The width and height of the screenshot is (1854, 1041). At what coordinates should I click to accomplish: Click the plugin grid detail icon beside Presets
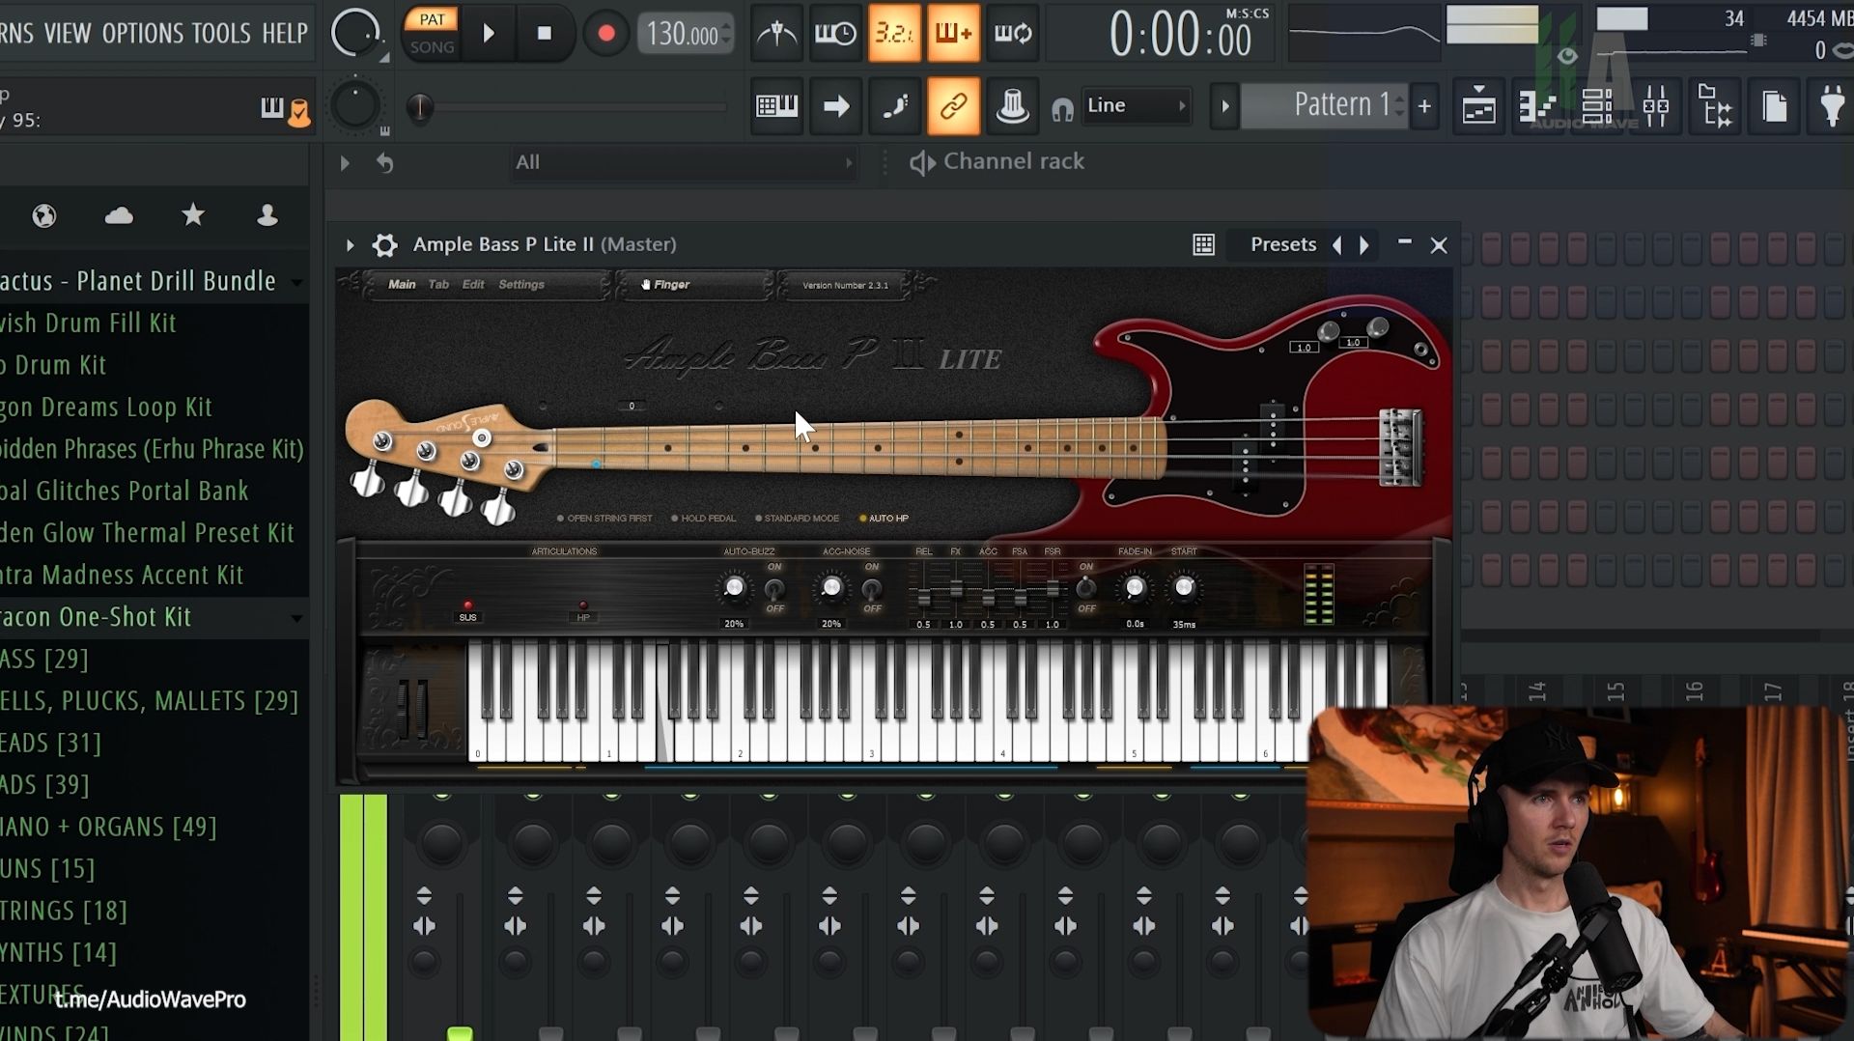point(1203,245)
